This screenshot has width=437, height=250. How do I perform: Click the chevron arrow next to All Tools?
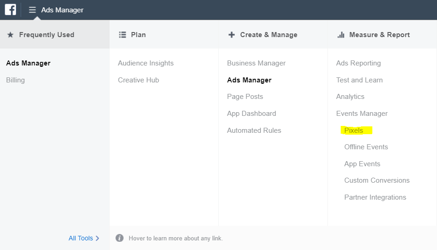[x=97, y=238]
